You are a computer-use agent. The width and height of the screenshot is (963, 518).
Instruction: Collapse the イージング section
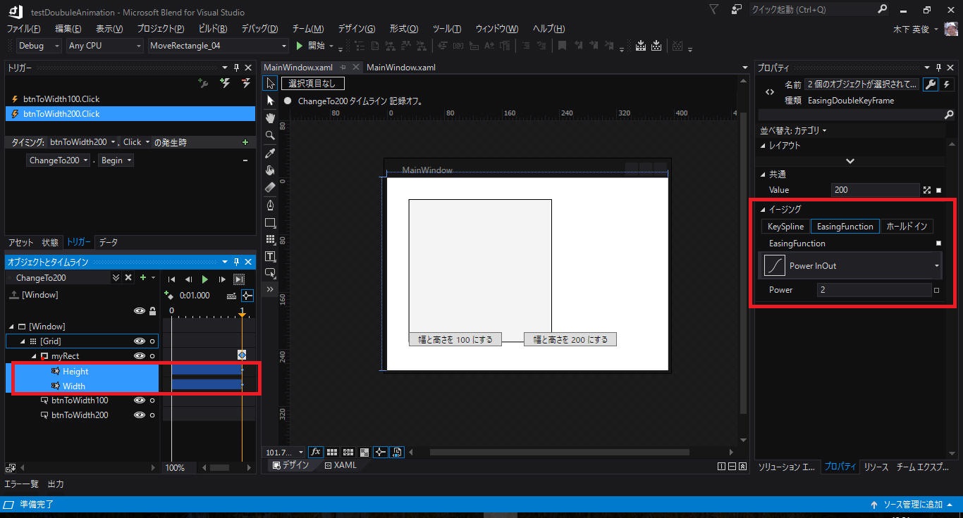pyautogui.click(x=763, y=209)
